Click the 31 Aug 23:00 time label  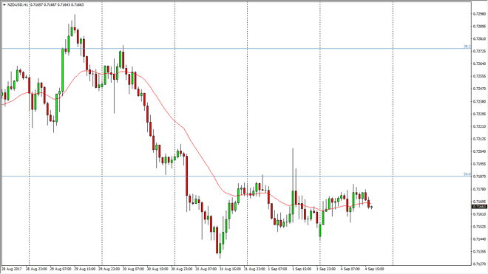coord(254,269)
